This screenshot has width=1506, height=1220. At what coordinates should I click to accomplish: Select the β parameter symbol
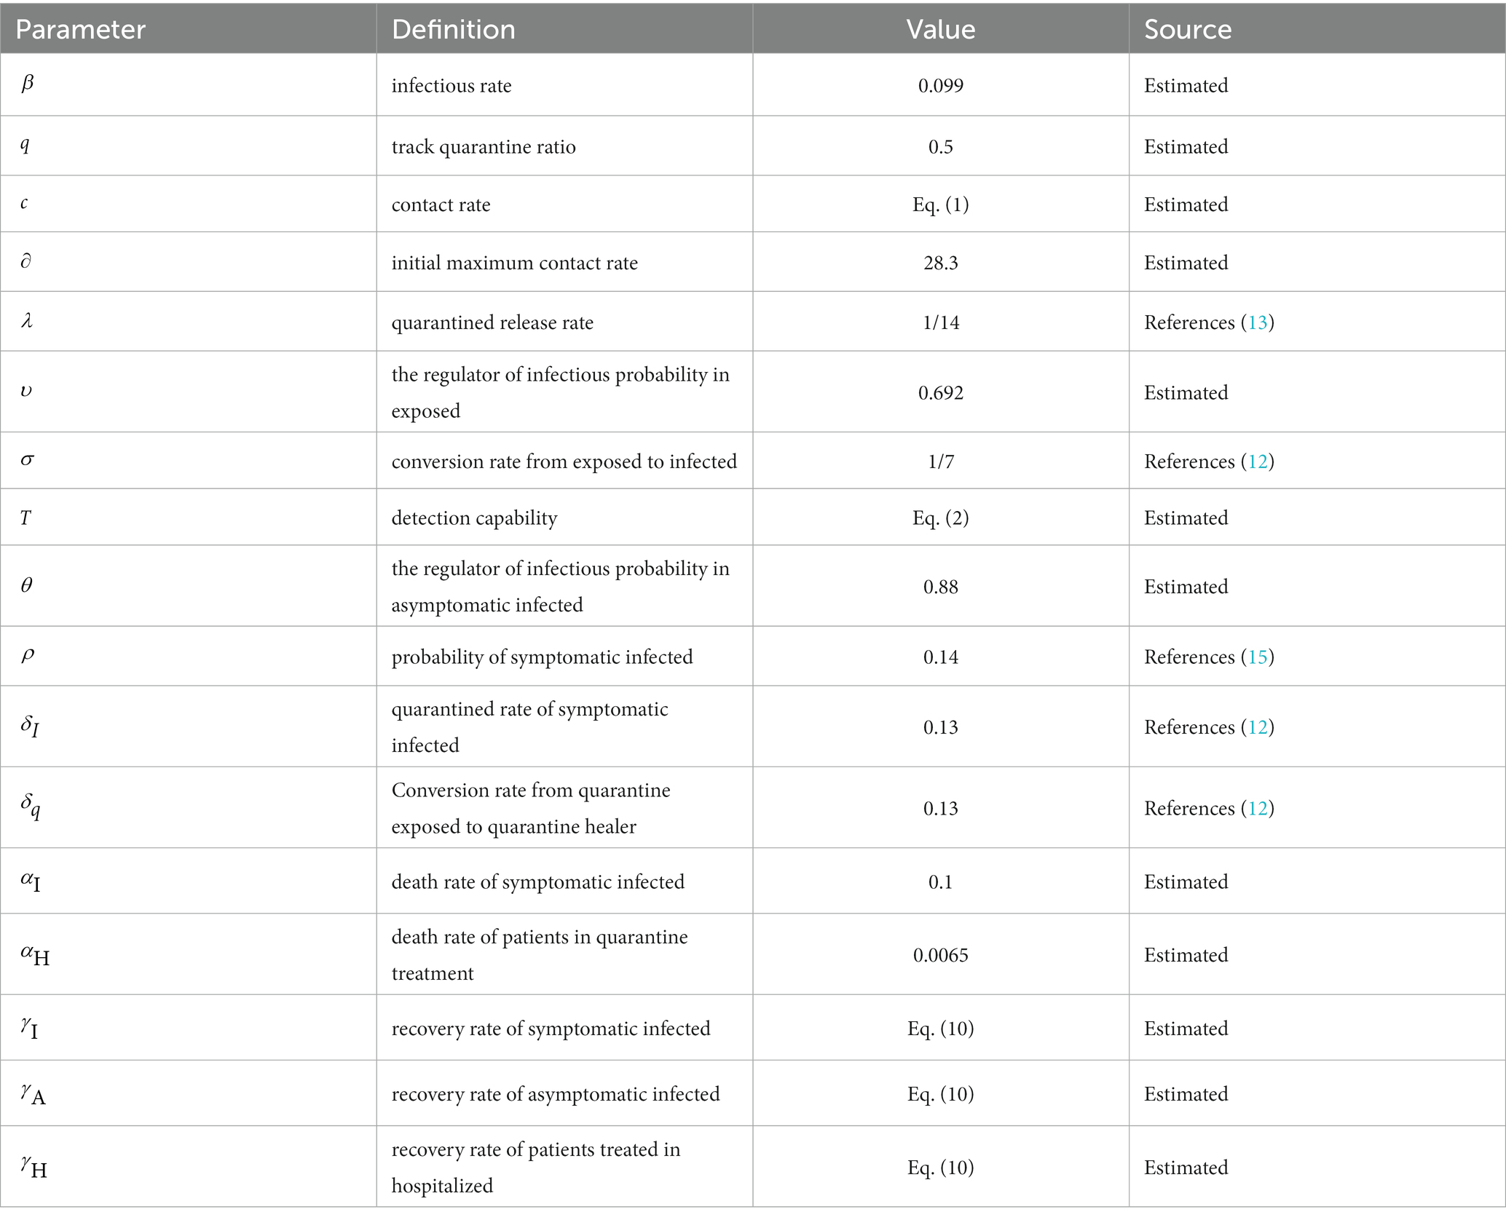tap(27, 82)
